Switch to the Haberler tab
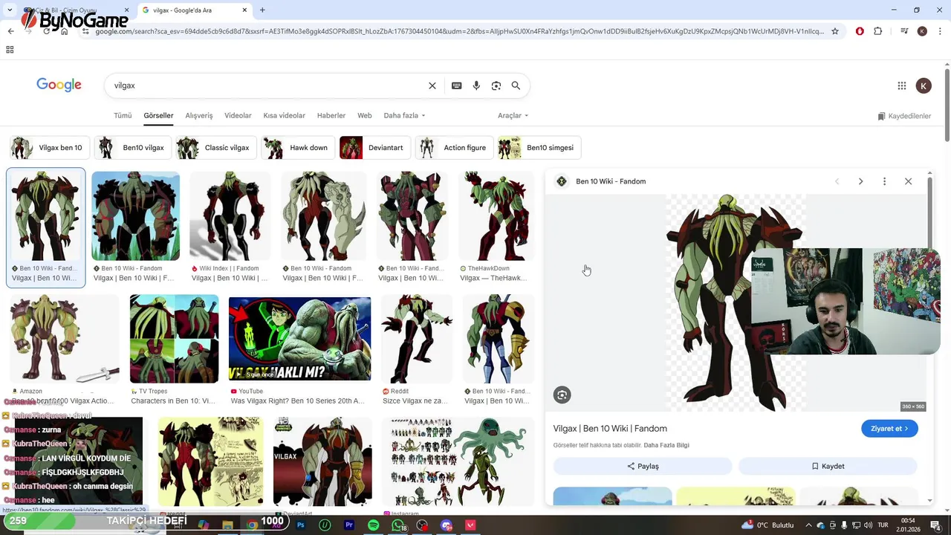This screenshot has height=535, width=951. 331,116
